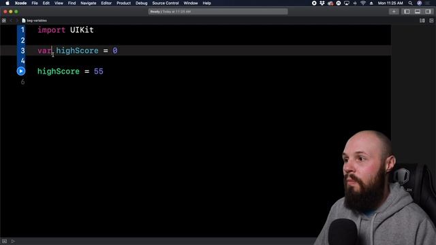The image size is (436, 245).
Task: Open the Wi-Fi menu bar icon
Action: point(363,3)
